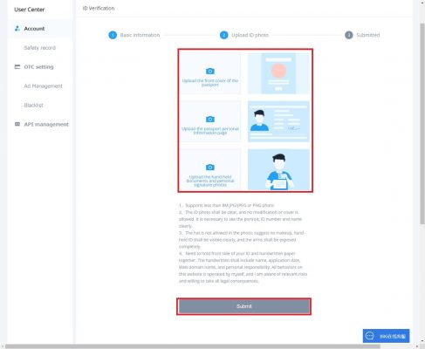The width and height of the screenshot is (425, 349).
Task: Click camera icon for handheld documents photo
Action: click(210, 168)
